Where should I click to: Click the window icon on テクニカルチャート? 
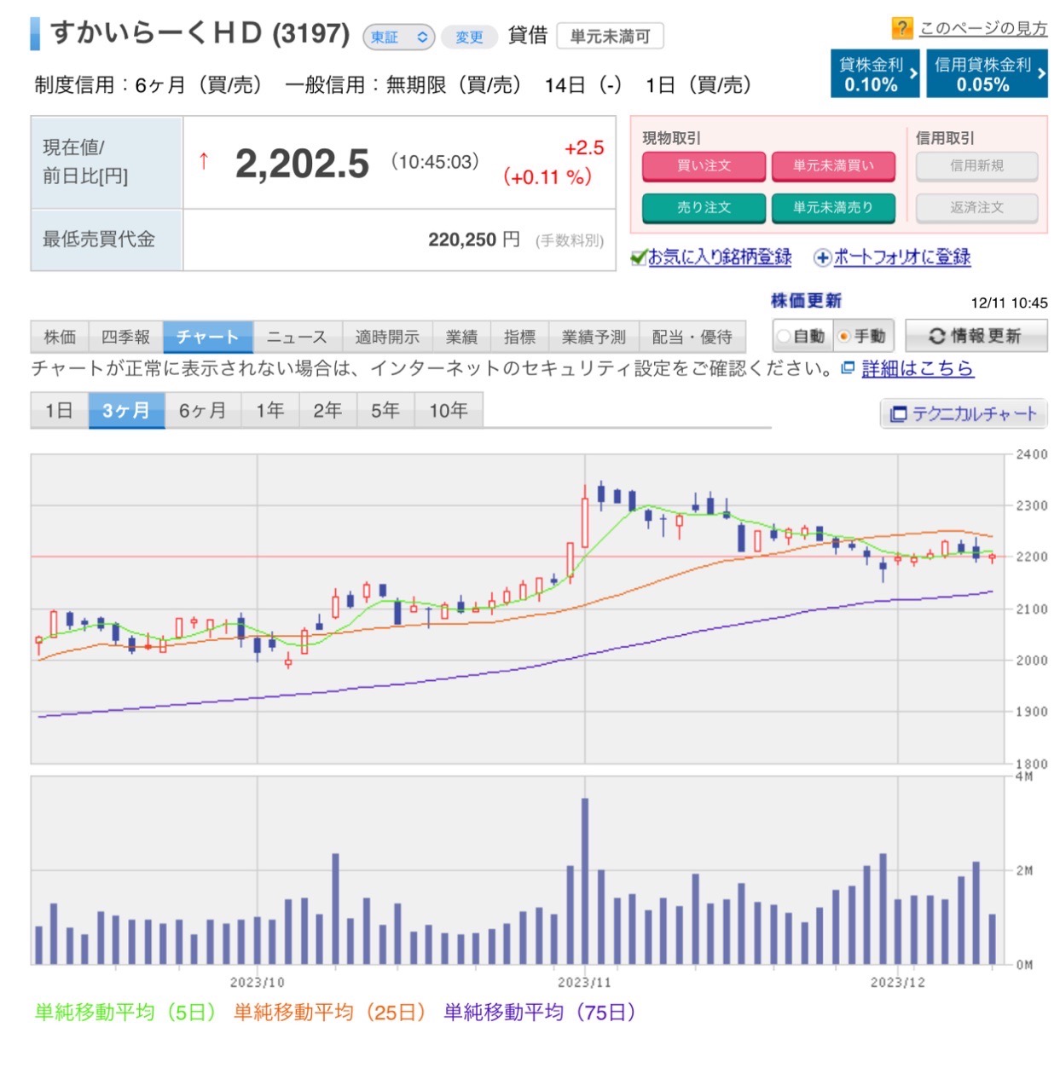(x=898, y=414)
